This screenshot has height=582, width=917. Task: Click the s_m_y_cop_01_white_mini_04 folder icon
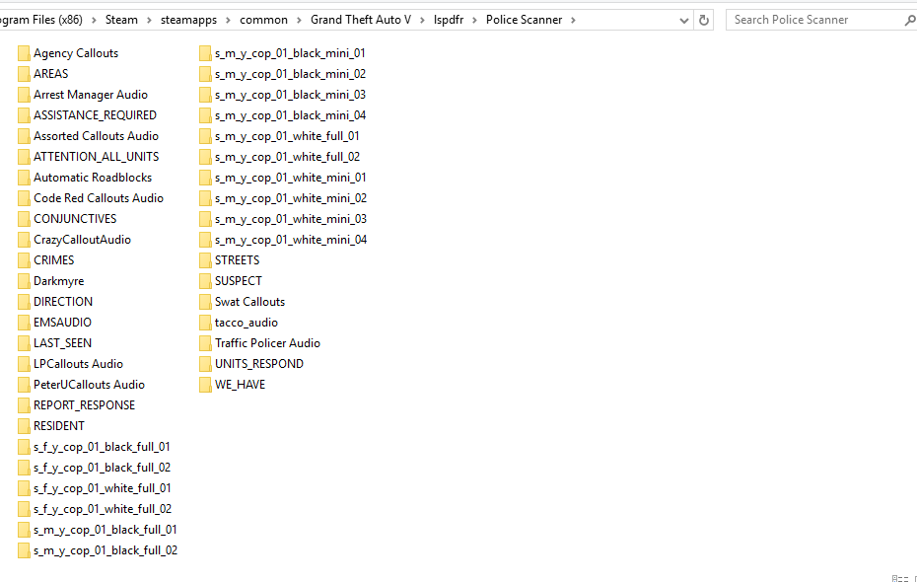205,240
